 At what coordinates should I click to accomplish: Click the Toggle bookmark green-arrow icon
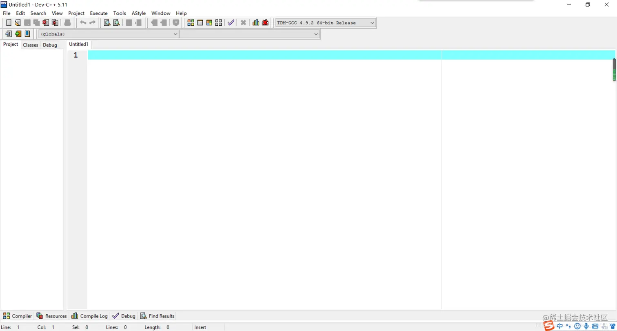point(18,34)
